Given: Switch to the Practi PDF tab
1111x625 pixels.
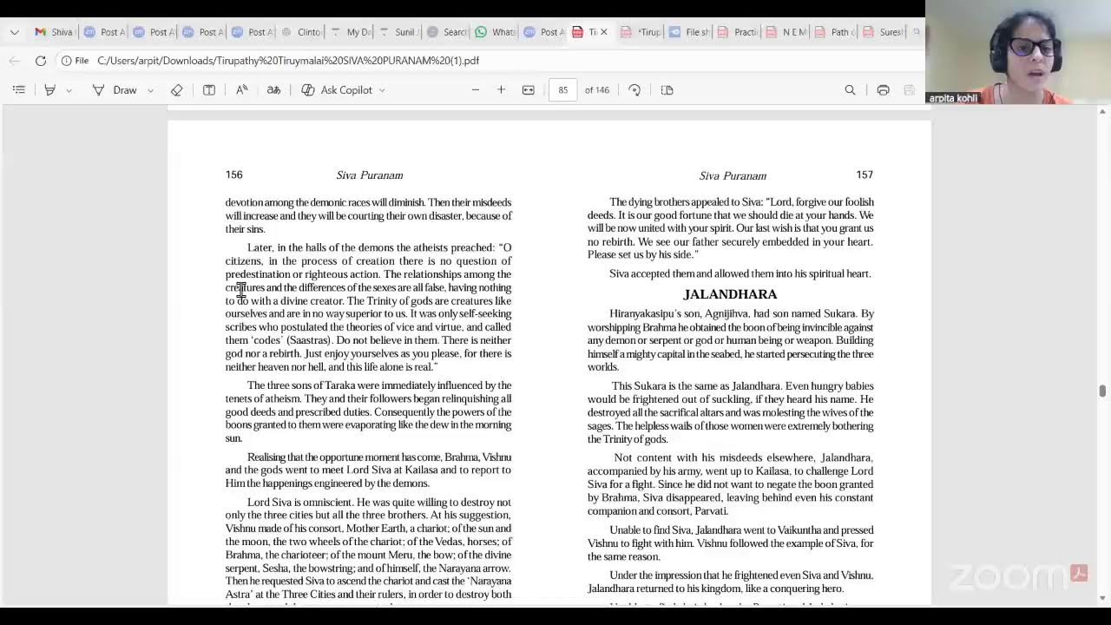Looking at the screenshot, I should pos(739,32).
